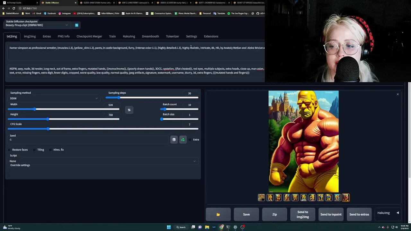Screen dimensions: 411x231
Task: Adjust the Batch count slider
Action: pos(179,109)
